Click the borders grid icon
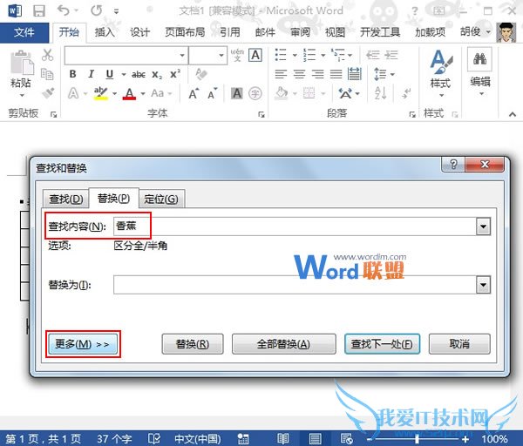Image resolution: width=523 pixels, height=446 pixels. tap(309, 93)
